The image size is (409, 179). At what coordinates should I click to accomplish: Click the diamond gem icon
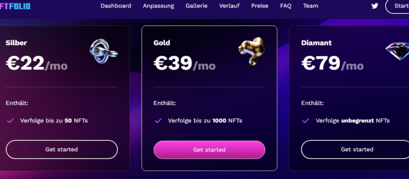(398, 51)
